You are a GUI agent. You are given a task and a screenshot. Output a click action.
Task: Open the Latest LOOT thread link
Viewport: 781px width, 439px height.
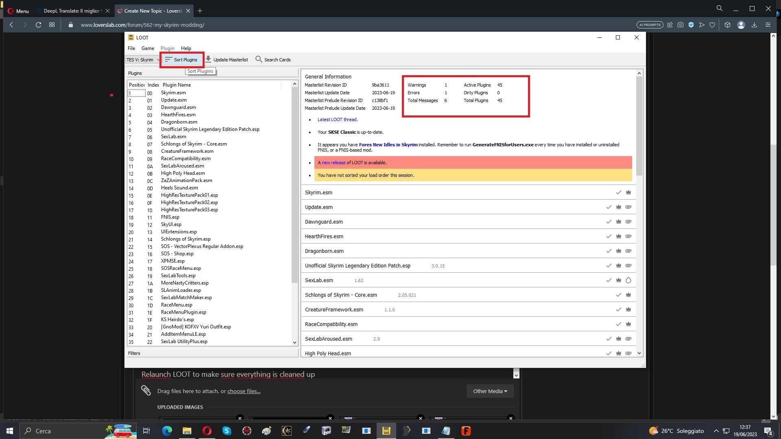coord(337,120)
